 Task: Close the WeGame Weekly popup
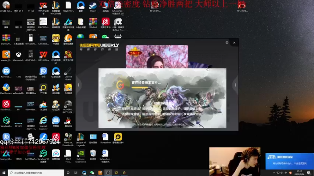click(x=234, y=43)
